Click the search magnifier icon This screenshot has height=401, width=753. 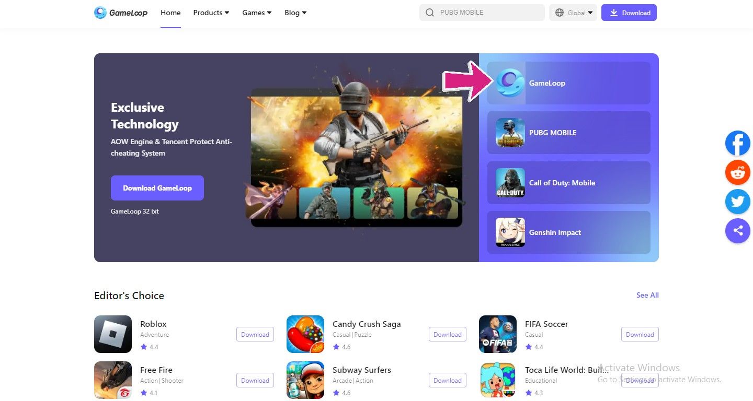430,13
